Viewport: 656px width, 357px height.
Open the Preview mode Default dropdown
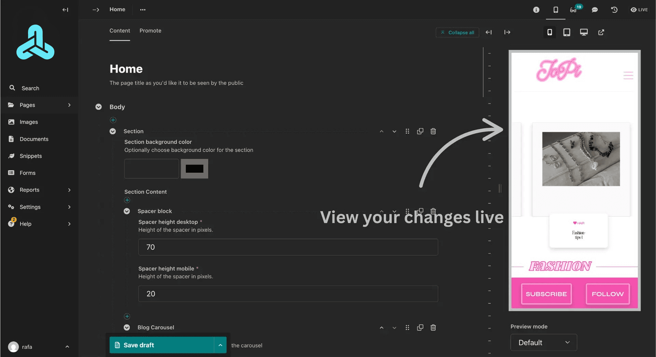pyautogui.click(x=543, y=342)
